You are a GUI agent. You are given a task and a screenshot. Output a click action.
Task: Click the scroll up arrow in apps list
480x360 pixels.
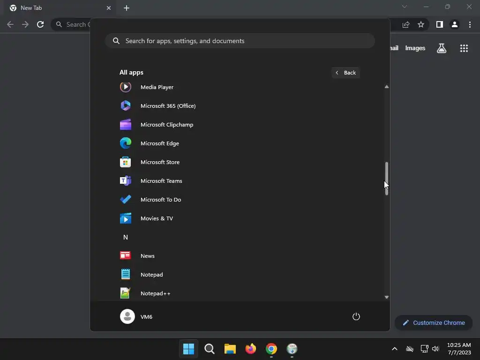point(387,87)
